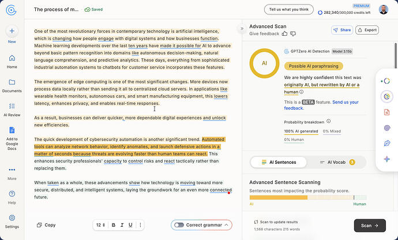Screen dimensions: 398x240
Task: Click the 'Possible AI paraphrasing' badge
Action: [x=313, y=66]
